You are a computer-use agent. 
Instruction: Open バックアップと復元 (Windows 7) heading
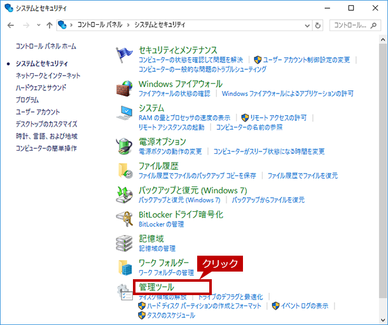point(193,190)
